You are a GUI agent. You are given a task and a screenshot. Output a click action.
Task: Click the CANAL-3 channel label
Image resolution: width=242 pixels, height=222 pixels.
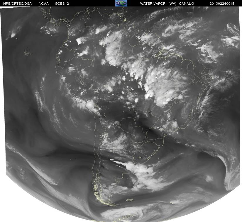(187, 4)
